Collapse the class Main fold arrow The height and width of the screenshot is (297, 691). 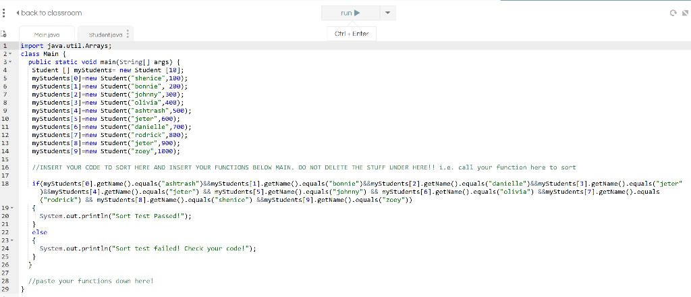[9, 54]
